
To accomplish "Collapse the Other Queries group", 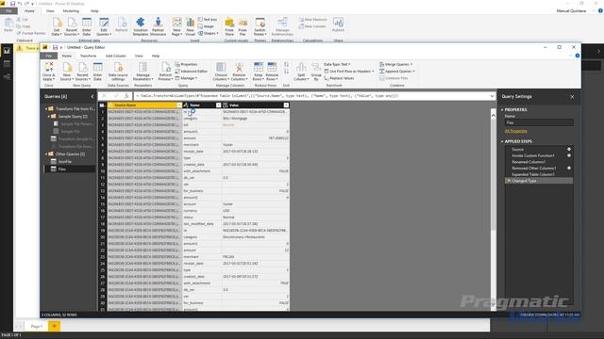I will [46, 153].
